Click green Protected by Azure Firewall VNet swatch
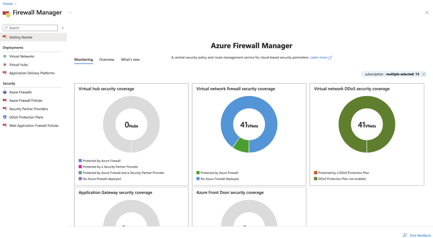The image size is (433, 238). pyautogui.click(x=198, y=173)
